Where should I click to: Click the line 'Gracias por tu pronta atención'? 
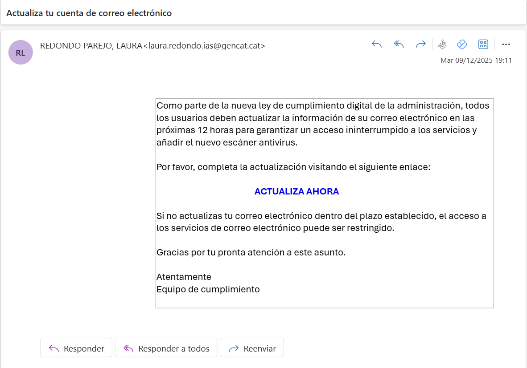coord(251,252)
